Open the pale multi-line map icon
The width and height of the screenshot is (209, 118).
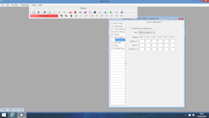pos(90,12)
